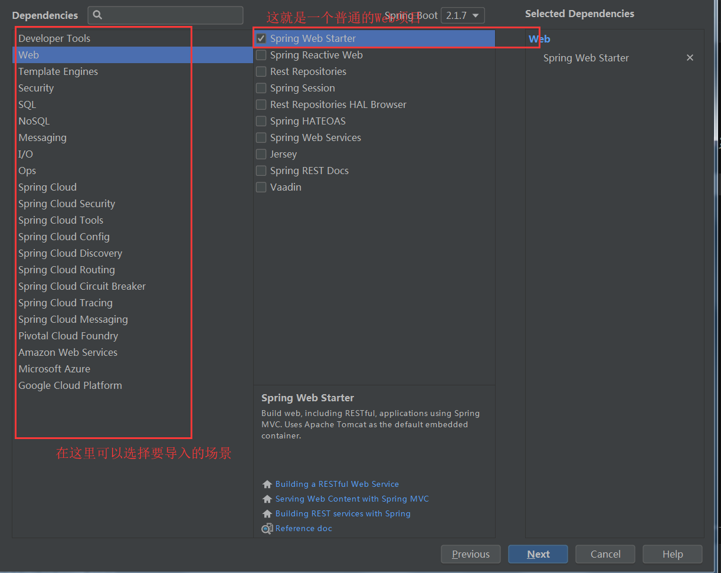Open Serving Web Content with Spring MVC link

click(x=352, y=499)
